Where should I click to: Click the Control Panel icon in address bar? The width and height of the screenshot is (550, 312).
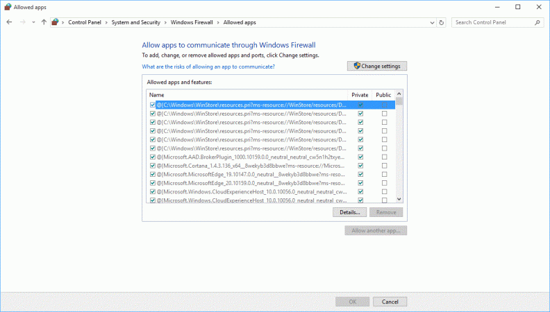[55, 22]
